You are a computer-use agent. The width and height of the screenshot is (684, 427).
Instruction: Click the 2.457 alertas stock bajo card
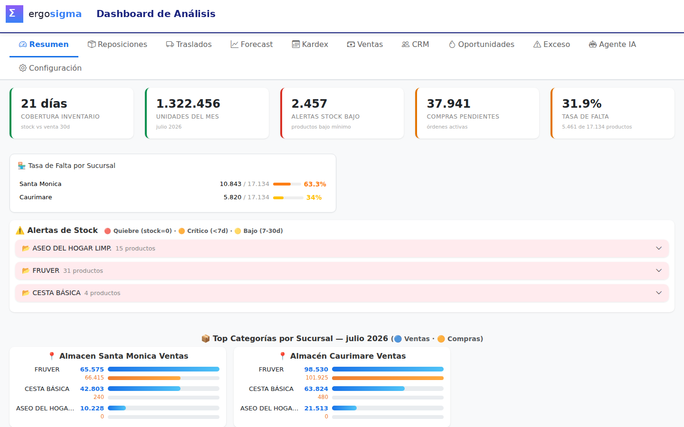click(x=342, y=113)
